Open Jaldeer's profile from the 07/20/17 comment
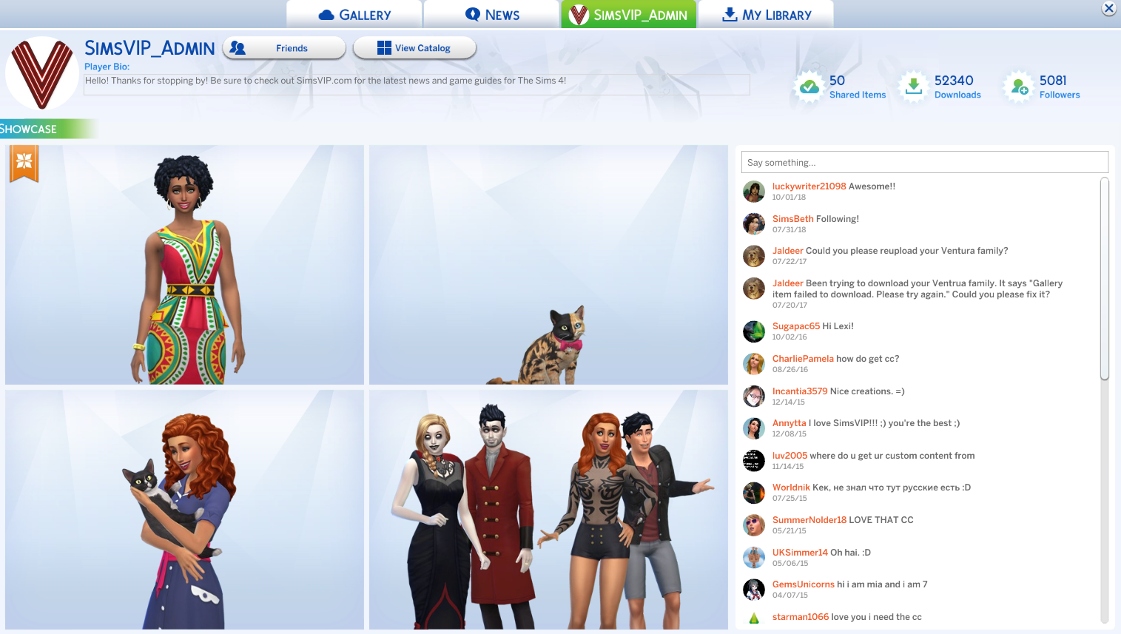 (787, 283)
